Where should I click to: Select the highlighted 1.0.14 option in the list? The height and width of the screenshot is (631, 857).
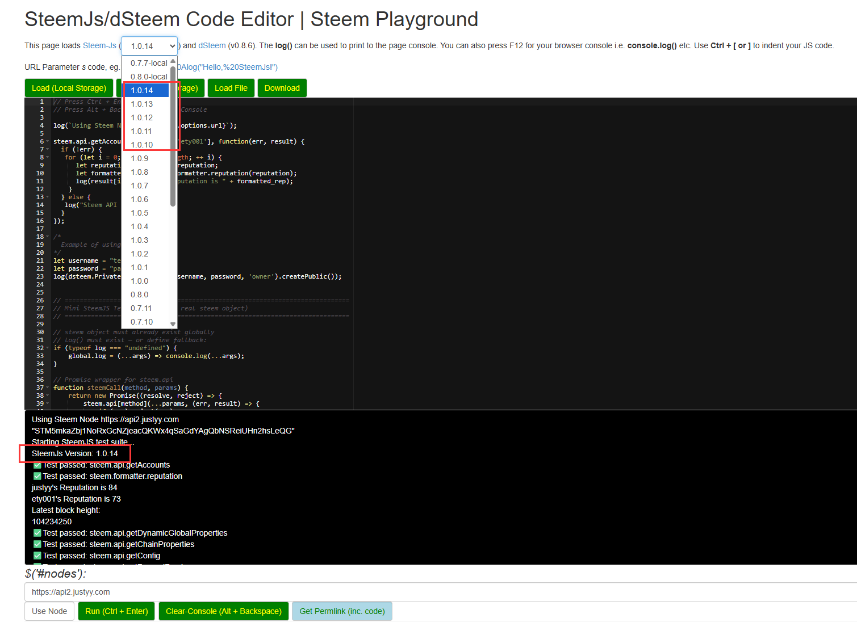pos(146,90)
